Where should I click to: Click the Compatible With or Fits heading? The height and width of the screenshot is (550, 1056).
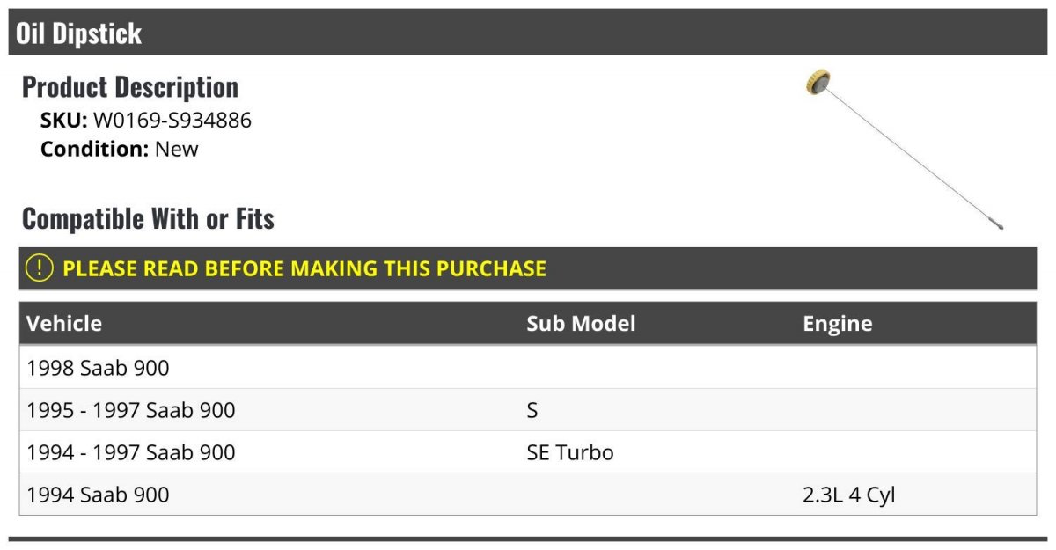(x=148, y=218)
